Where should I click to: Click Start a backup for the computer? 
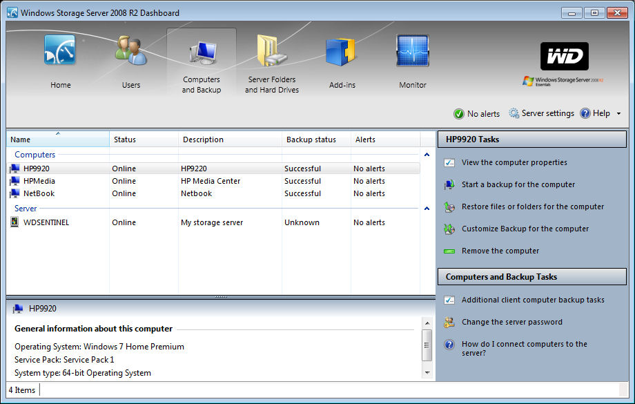pyautogui.click(x=518, y=185)
